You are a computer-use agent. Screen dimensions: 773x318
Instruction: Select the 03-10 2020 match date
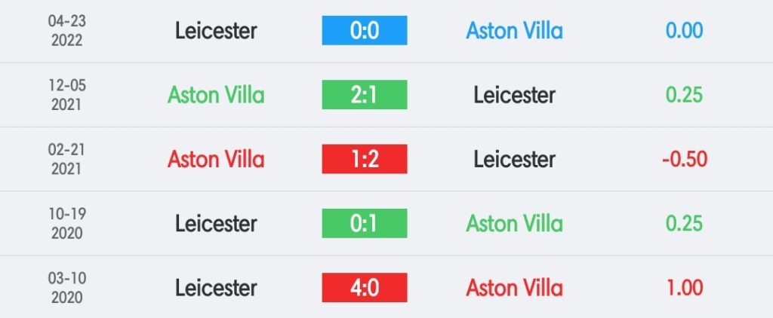coord(66,287)
